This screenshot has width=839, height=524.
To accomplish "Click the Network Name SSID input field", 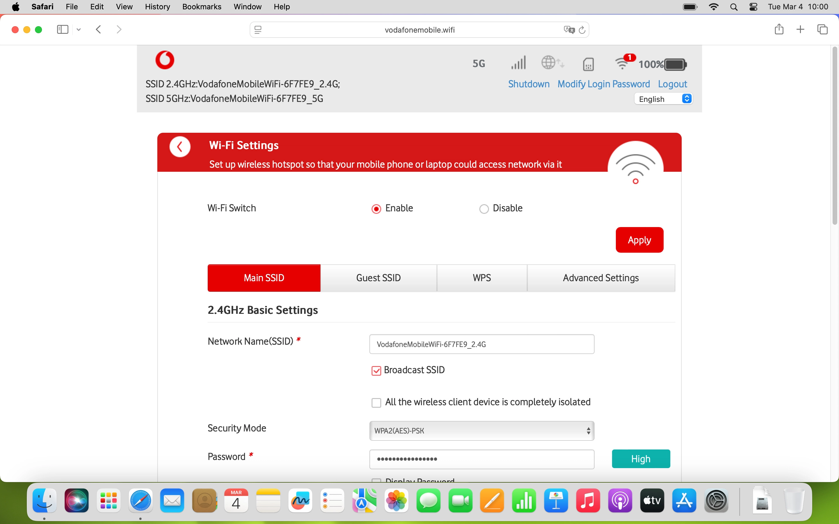I will point(481,344).
